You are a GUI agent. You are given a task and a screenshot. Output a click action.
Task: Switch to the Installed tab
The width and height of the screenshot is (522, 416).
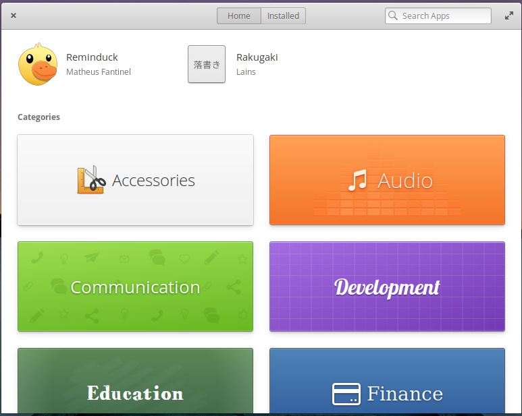click(283, 16)
